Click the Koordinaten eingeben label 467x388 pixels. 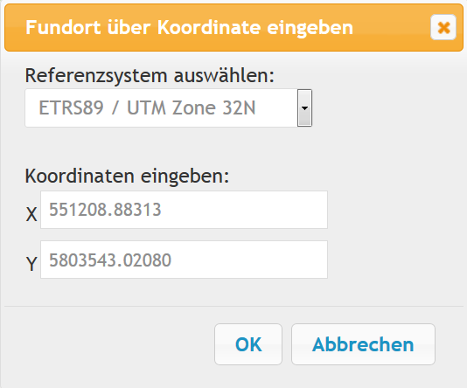(127, 177)
